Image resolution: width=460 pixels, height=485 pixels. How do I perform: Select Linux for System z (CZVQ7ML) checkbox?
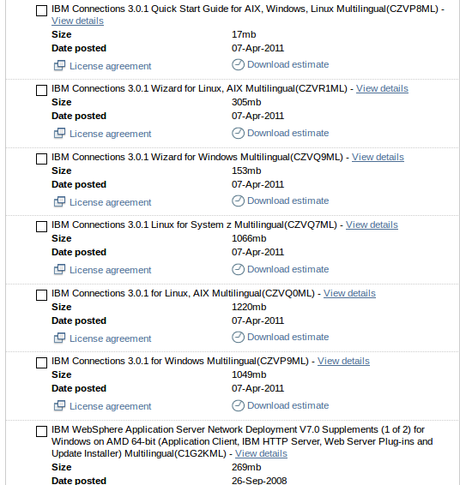click(41, 226)
